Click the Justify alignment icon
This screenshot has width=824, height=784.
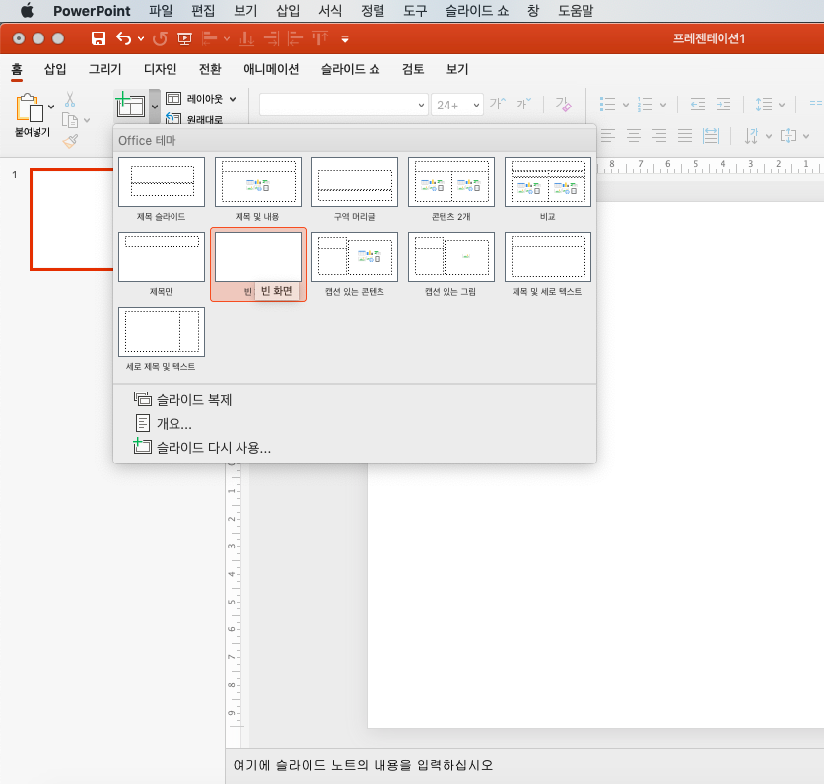(685, 136)
